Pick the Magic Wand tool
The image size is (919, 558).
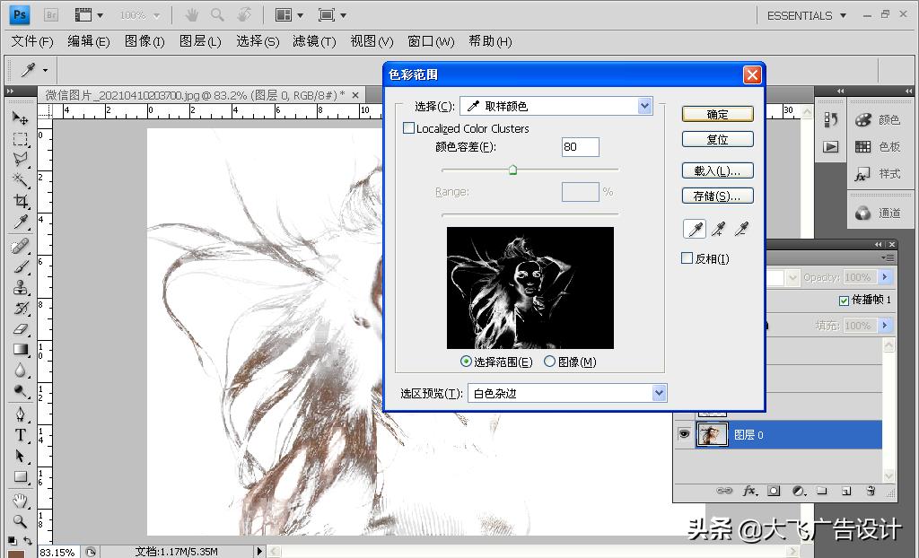pos(20,180)
